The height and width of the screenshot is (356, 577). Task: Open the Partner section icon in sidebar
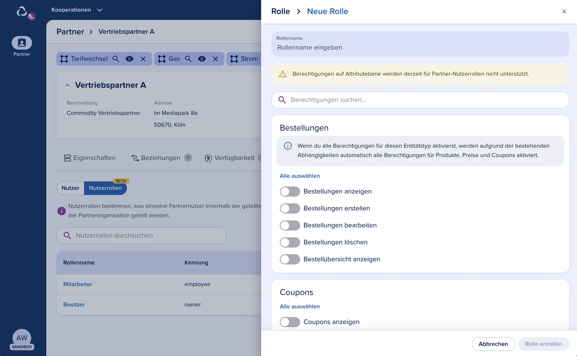click(22, 43)
